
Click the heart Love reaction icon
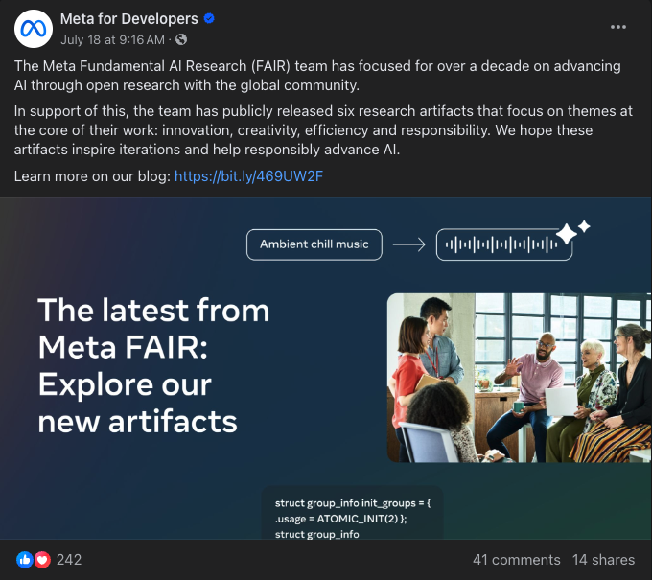(42, 560)
